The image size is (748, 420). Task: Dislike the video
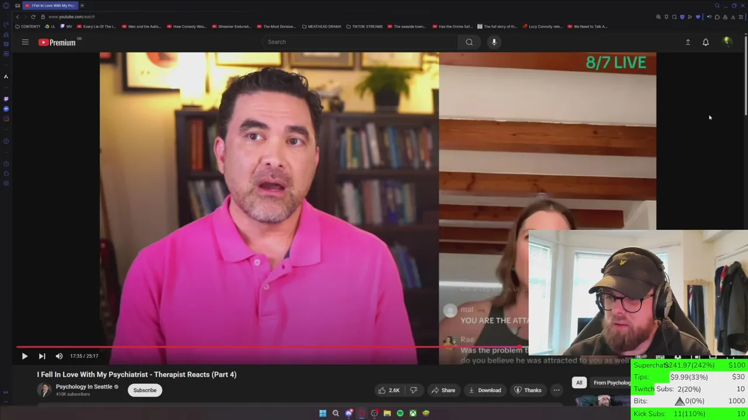point(414,390)
